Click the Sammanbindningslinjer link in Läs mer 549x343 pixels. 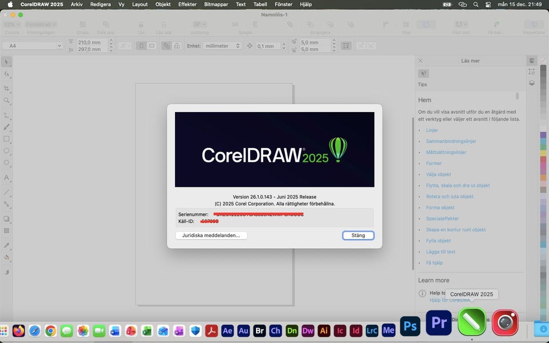click(x=451, y=141)
